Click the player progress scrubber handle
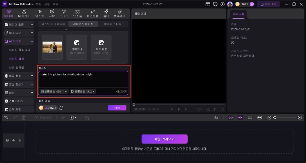The image size is (306, 163). pos(134,104)
